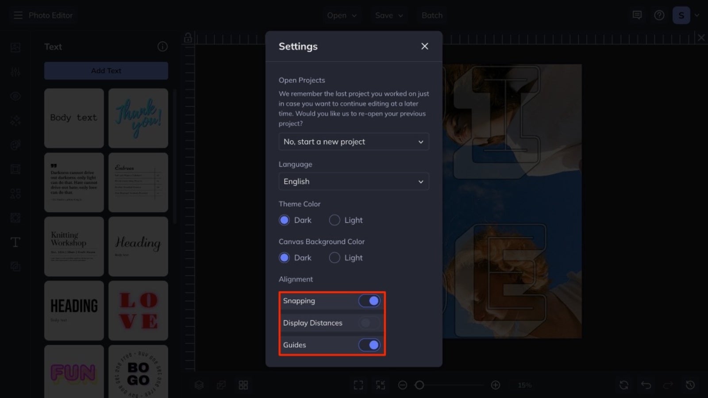This screenshot has height=398, width=708.
Task: Open the feedback chat icon at top right
Action: pos(637,15)
